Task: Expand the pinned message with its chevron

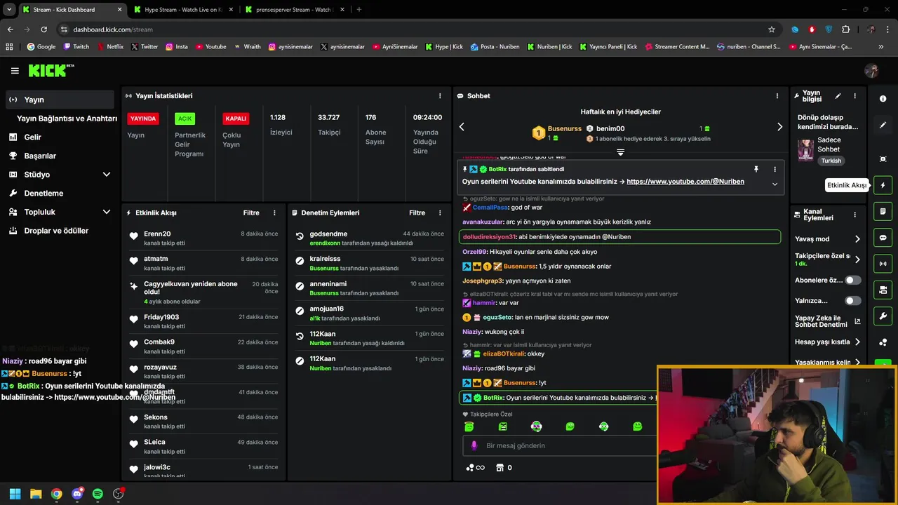Action: point(775,184)
